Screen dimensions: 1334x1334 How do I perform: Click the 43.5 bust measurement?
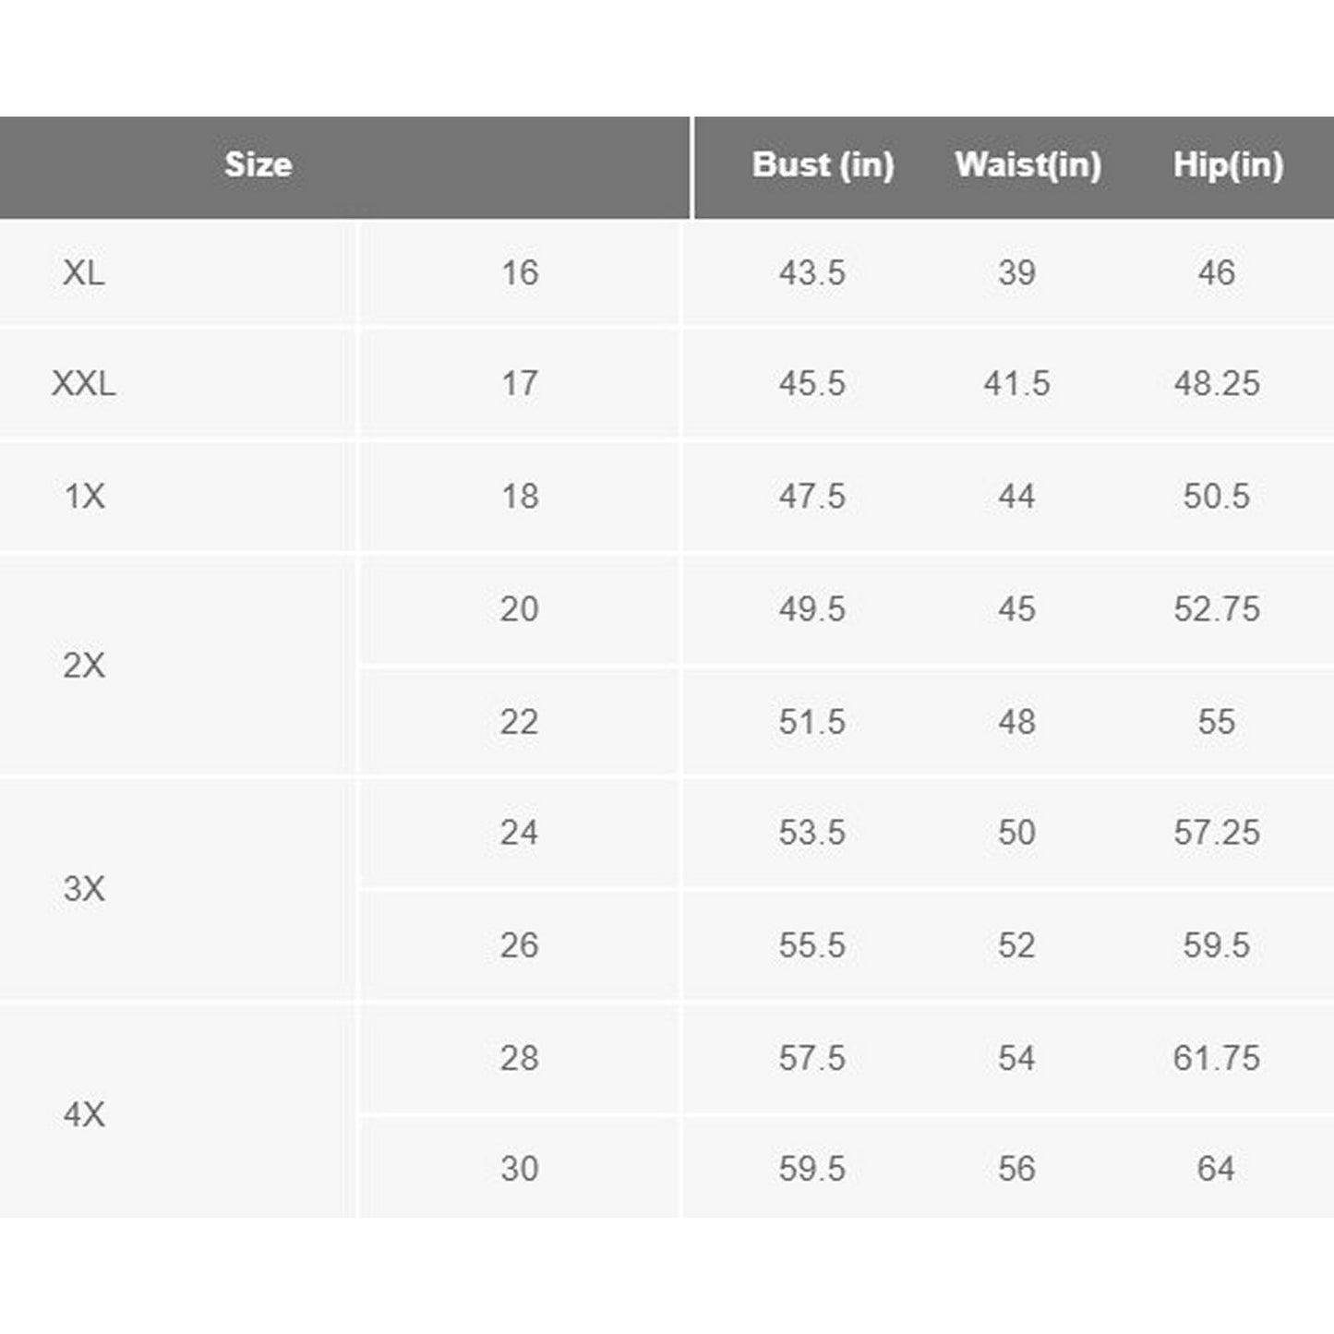pos(811,273)
